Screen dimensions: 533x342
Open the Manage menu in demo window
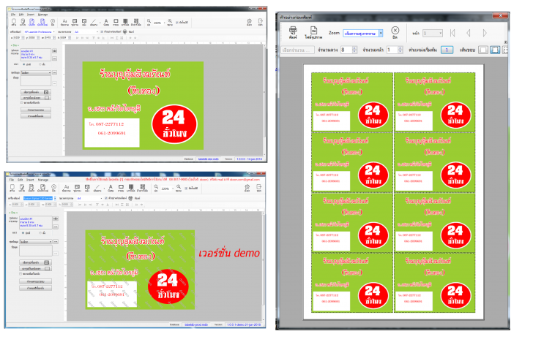(43, 180)
